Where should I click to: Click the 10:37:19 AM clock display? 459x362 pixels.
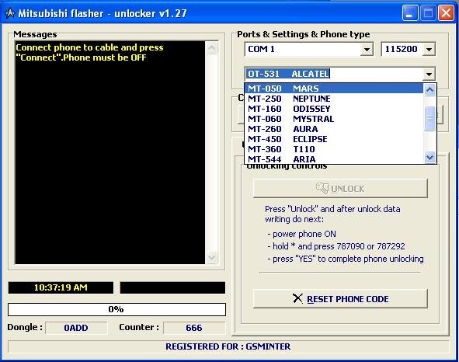61,287
